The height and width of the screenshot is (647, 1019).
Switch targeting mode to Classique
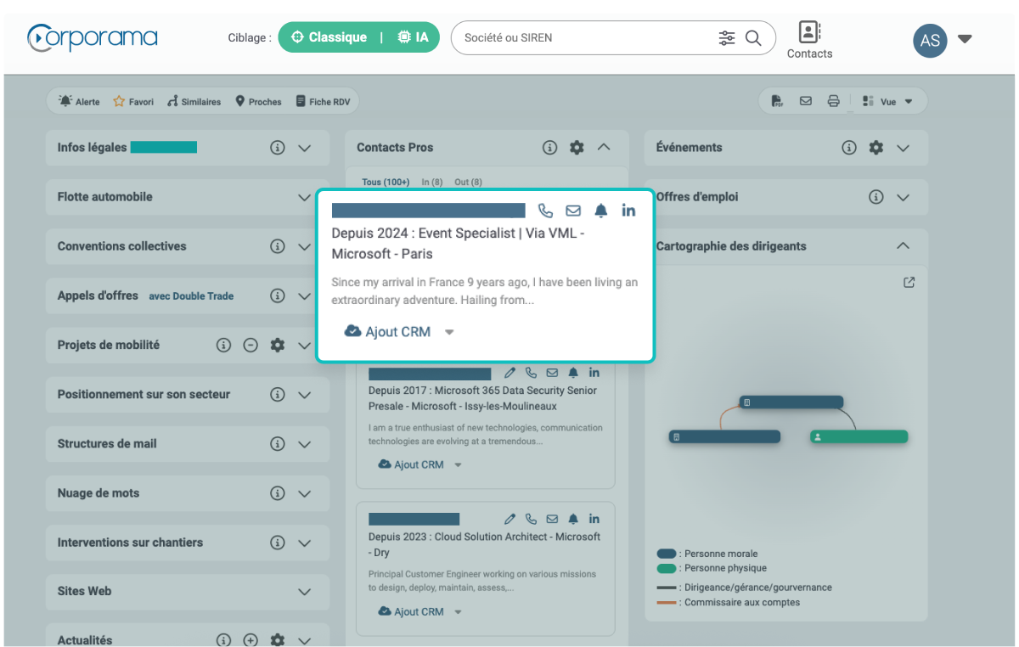coord(329,37)
